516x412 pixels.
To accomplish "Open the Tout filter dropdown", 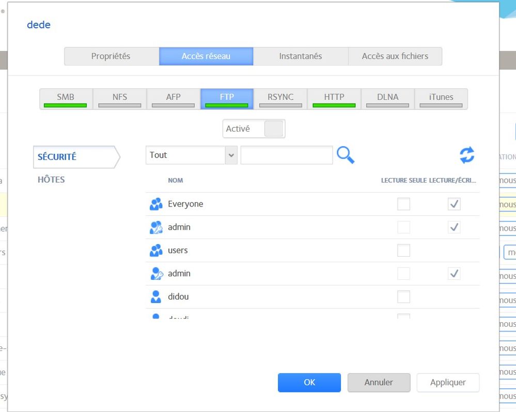I will coord(191,155).
